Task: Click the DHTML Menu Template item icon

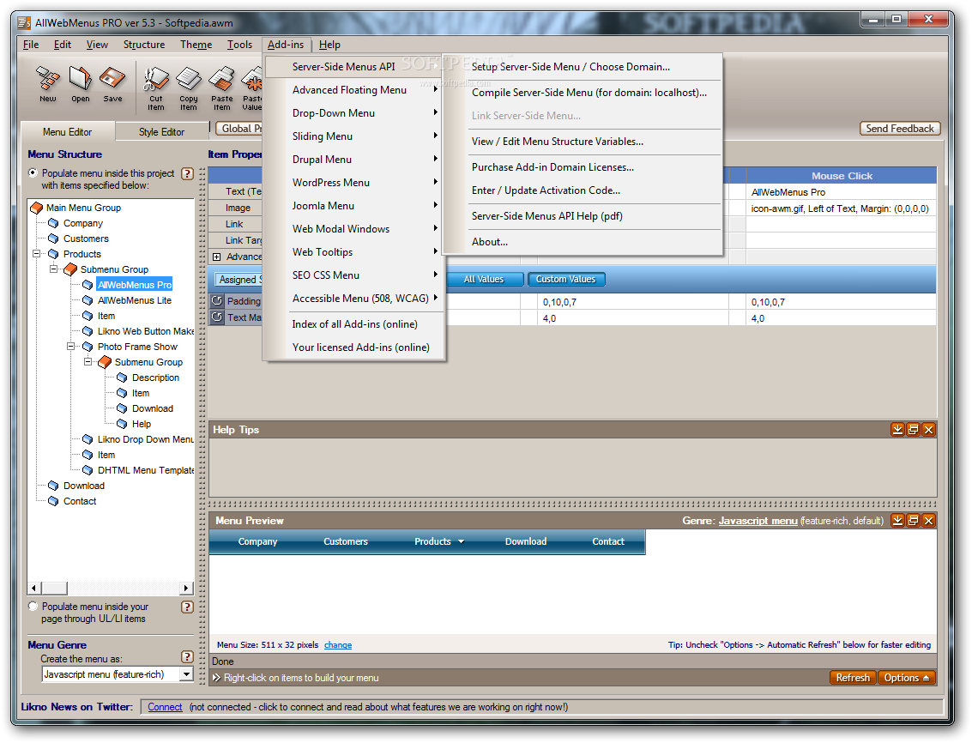Action: click(88, 470)
